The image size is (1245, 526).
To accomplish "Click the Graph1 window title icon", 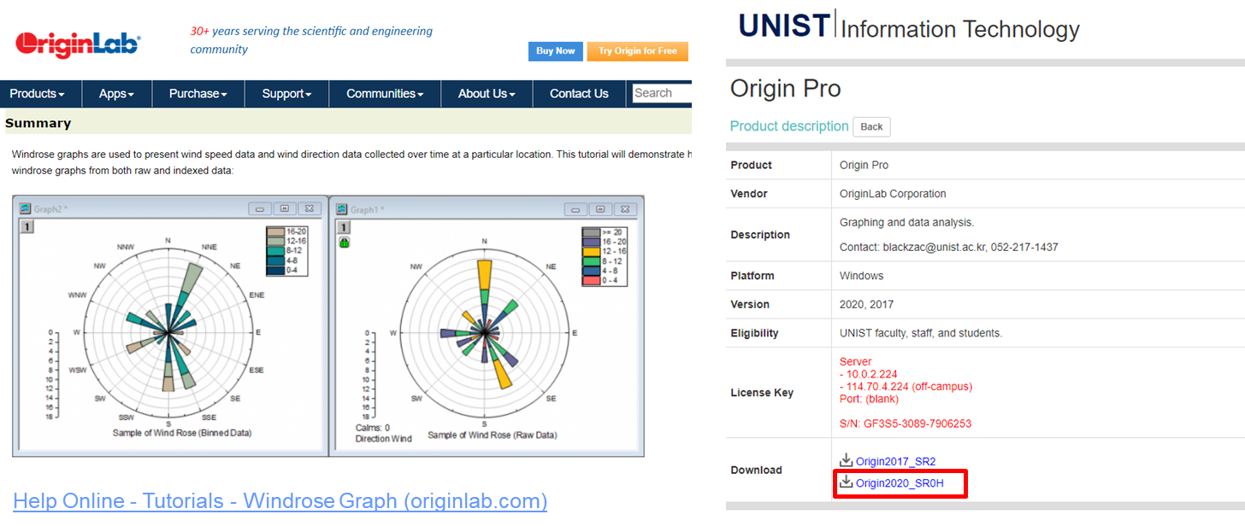I will coord(341,209).
